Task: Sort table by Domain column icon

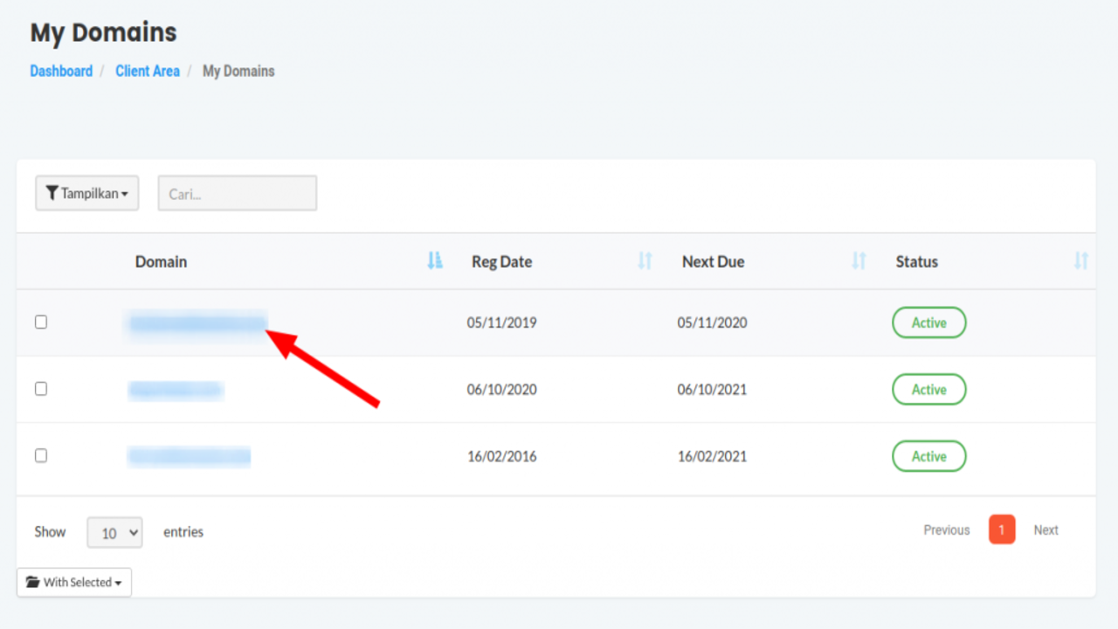Action: [x=435, y=260]
